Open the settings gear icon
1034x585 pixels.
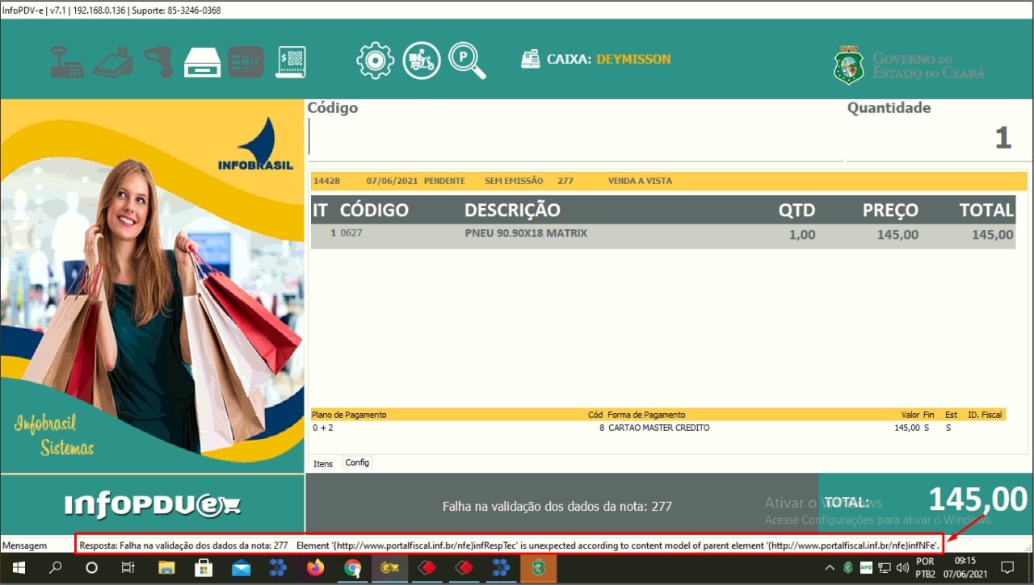click(x=375, y=61)
